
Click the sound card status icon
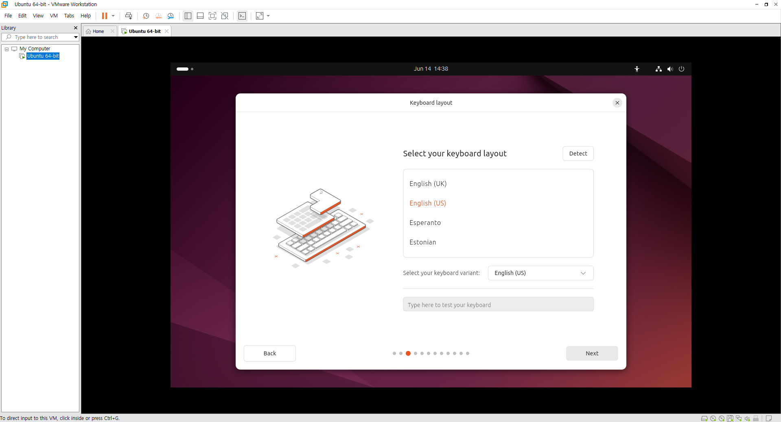[x=747, y=418]
